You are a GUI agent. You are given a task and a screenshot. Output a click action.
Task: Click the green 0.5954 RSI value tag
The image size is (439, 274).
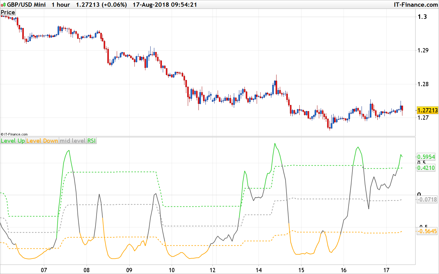[426, 157]
